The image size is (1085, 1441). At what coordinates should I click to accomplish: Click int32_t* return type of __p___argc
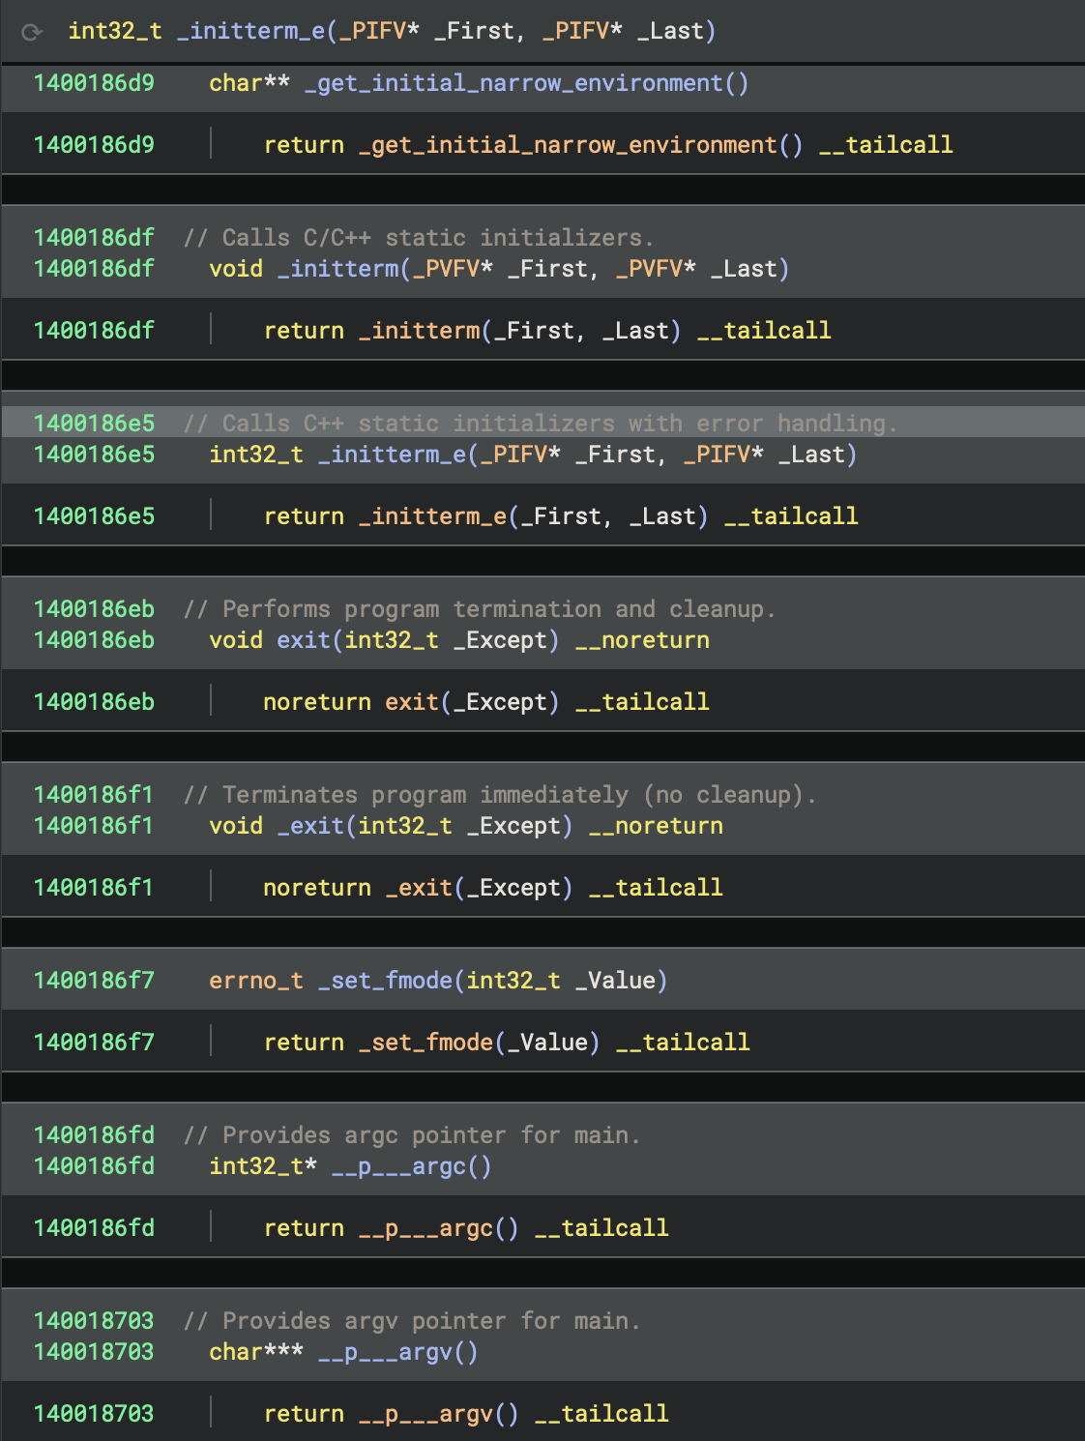263,1166
